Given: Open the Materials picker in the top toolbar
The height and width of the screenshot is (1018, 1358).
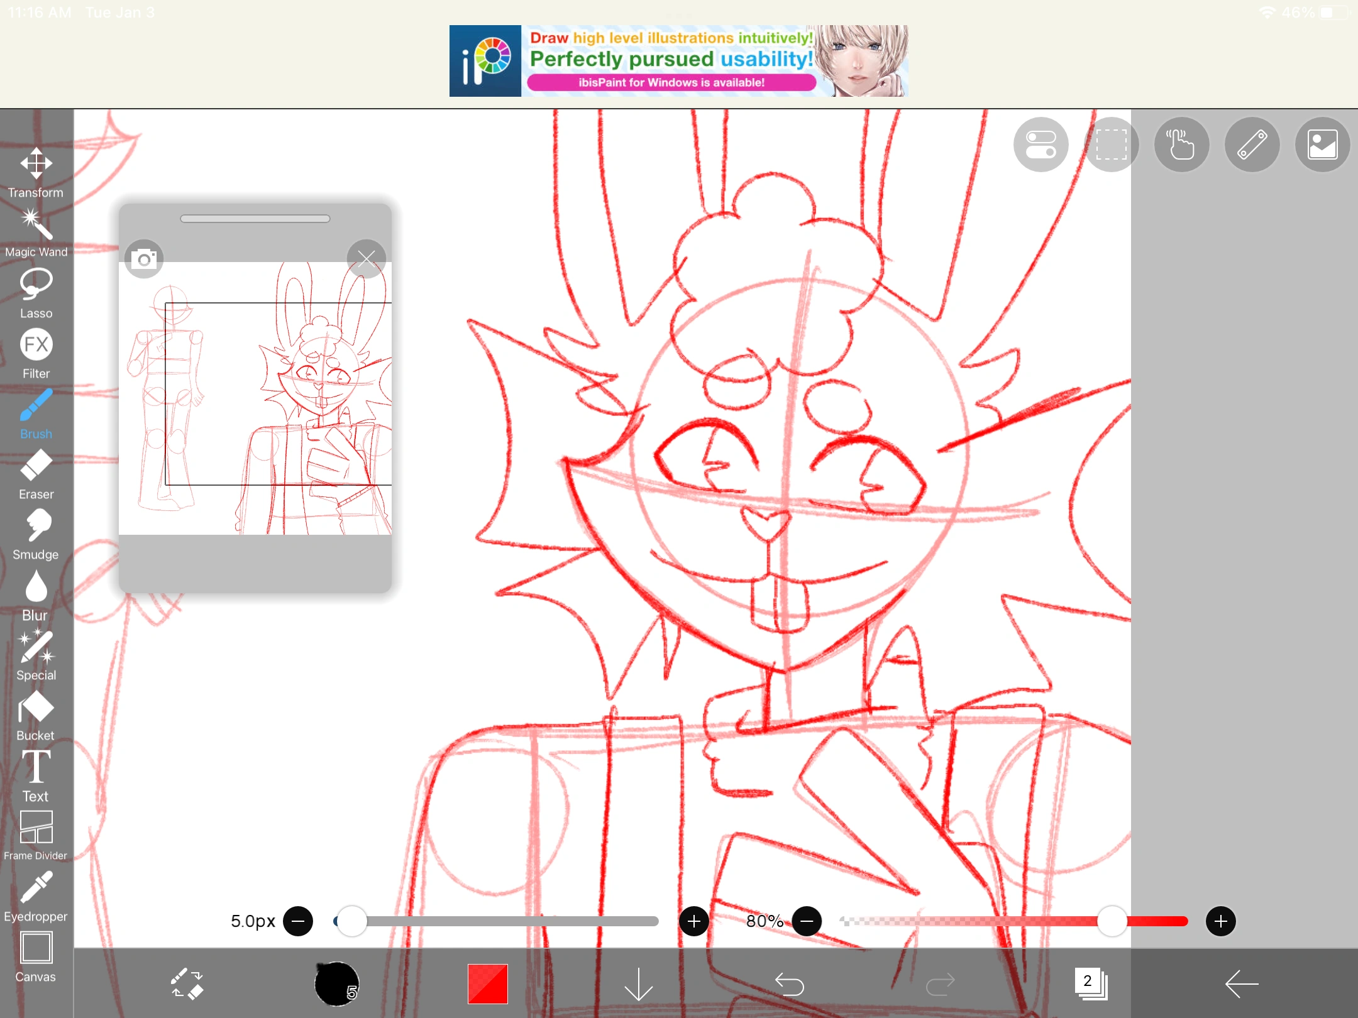Looking at the screenshot, I should [1322, 145].
